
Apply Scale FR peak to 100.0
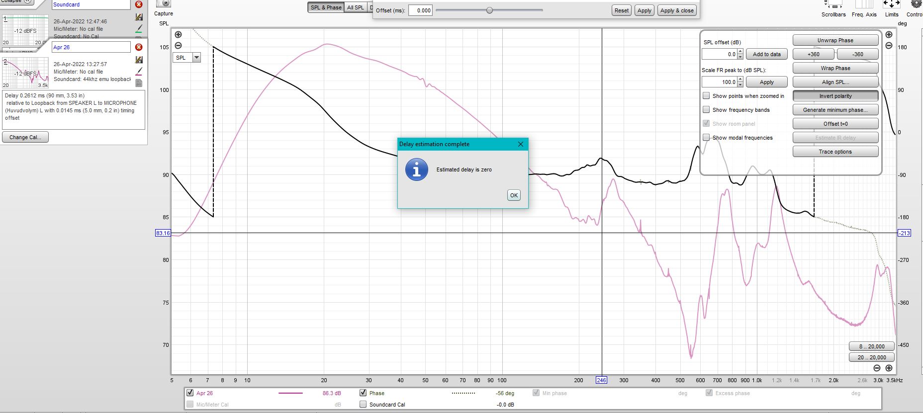click(x=766, y=82)
